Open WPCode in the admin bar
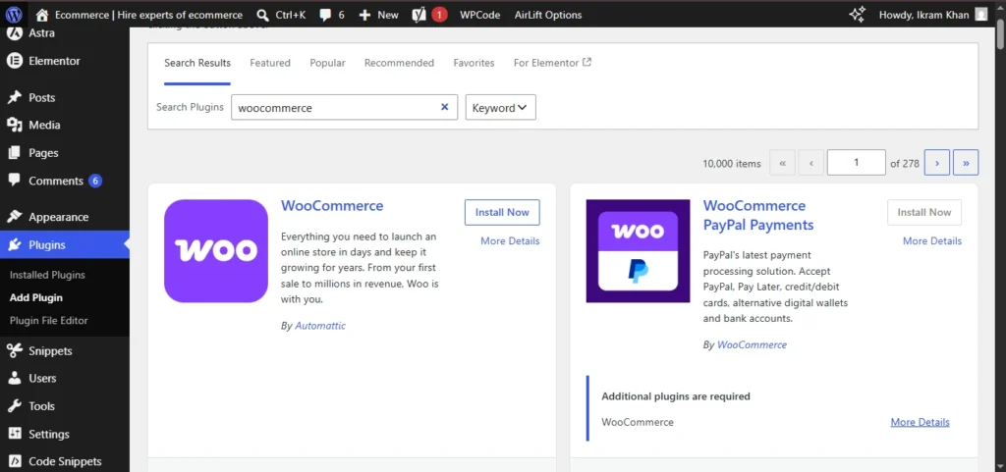 479,15
